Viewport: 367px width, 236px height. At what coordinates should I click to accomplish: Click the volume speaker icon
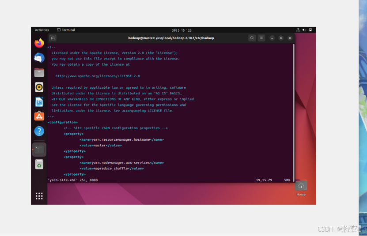click(x=304, y=30)
